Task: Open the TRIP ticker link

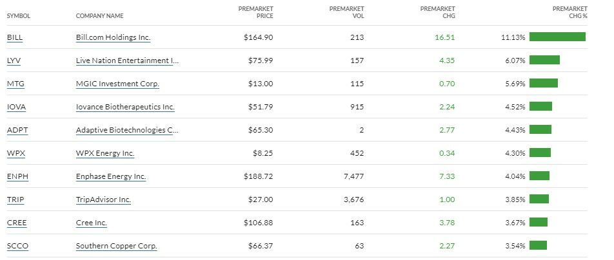Action: click(15, 200)
